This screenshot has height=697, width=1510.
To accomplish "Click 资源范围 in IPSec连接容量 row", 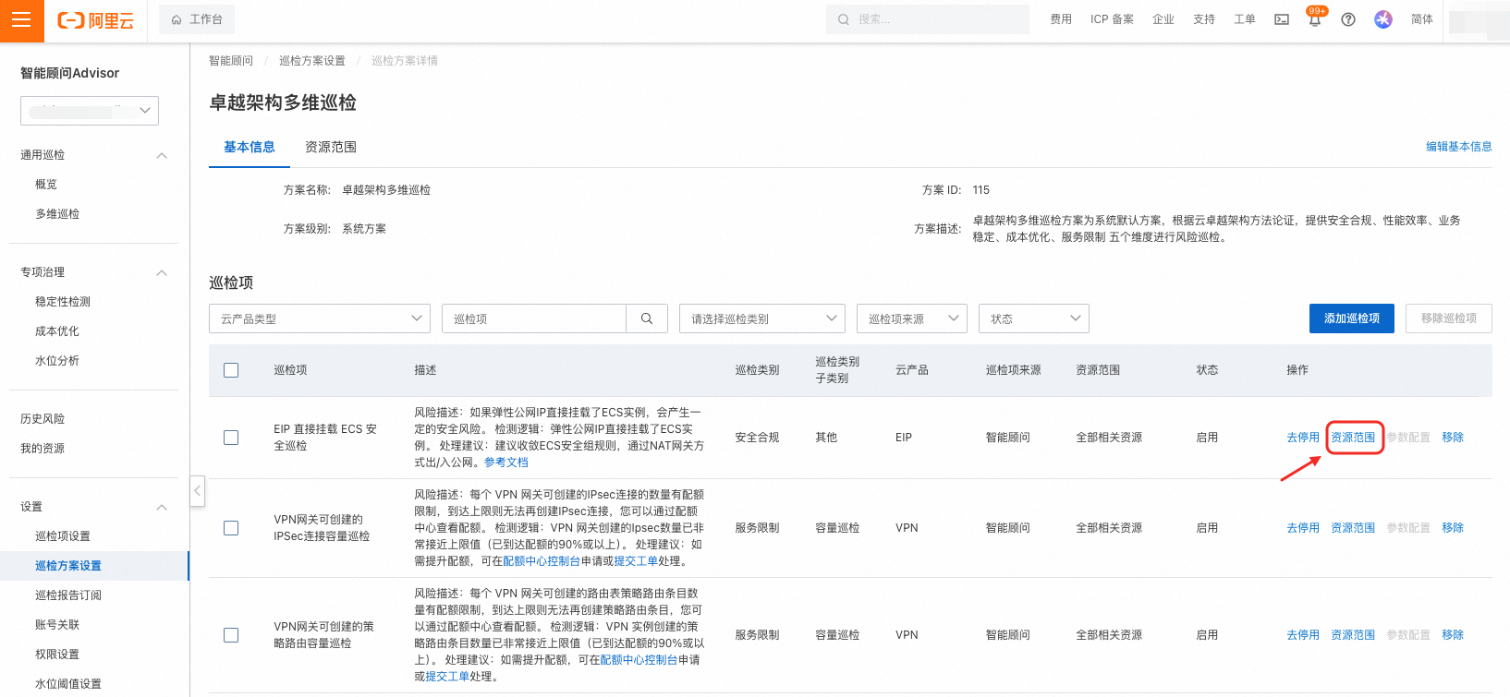I will coord(1353,528).
